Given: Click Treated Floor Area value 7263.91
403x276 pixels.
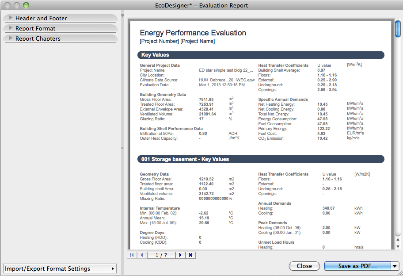Looking at the screenshot, I should coord(206,104).
